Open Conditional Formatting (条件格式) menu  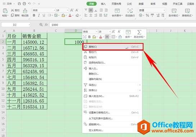click(174, 13)
